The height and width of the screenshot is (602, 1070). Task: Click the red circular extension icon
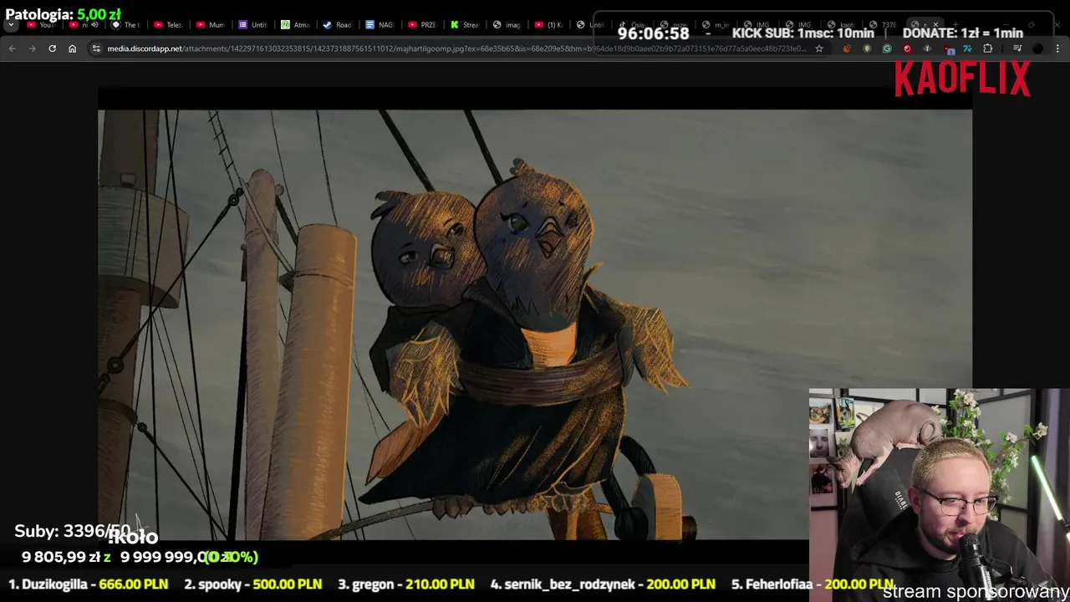[x=907, y=48]
